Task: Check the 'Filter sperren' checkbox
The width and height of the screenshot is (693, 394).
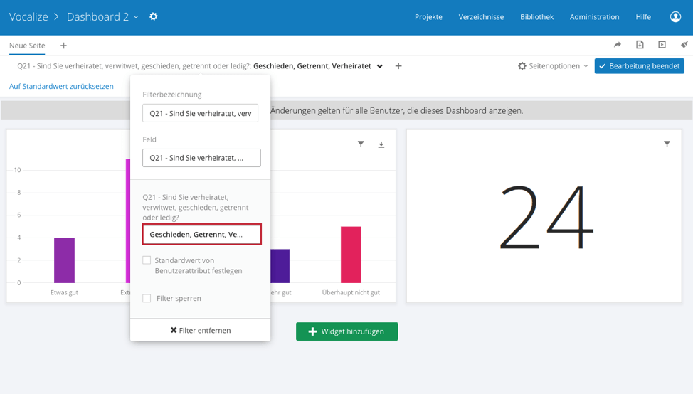Action: tap(147, 298)
